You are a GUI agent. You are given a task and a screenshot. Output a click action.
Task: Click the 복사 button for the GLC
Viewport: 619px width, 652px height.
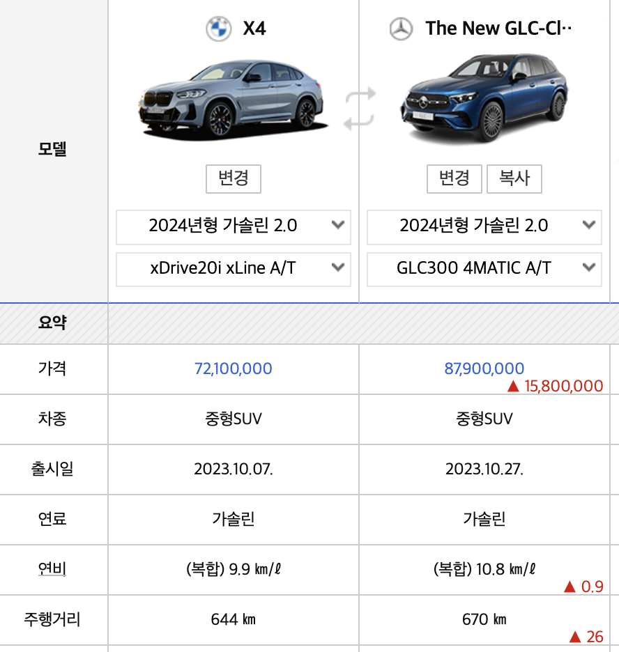[x=515, y=179]
